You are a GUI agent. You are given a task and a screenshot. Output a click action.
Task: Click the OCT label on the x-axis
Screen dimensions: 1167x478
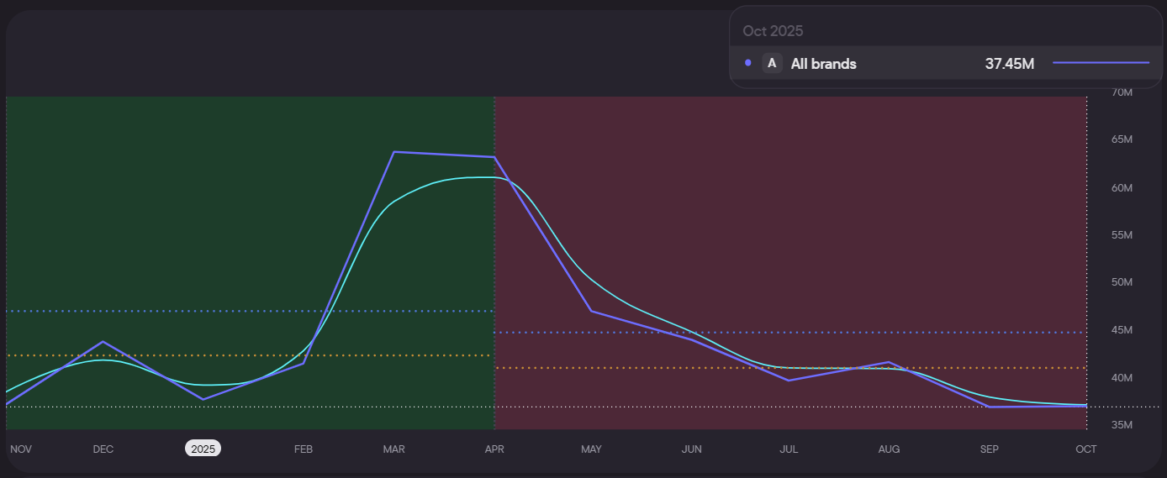[x=1085, y=449]
